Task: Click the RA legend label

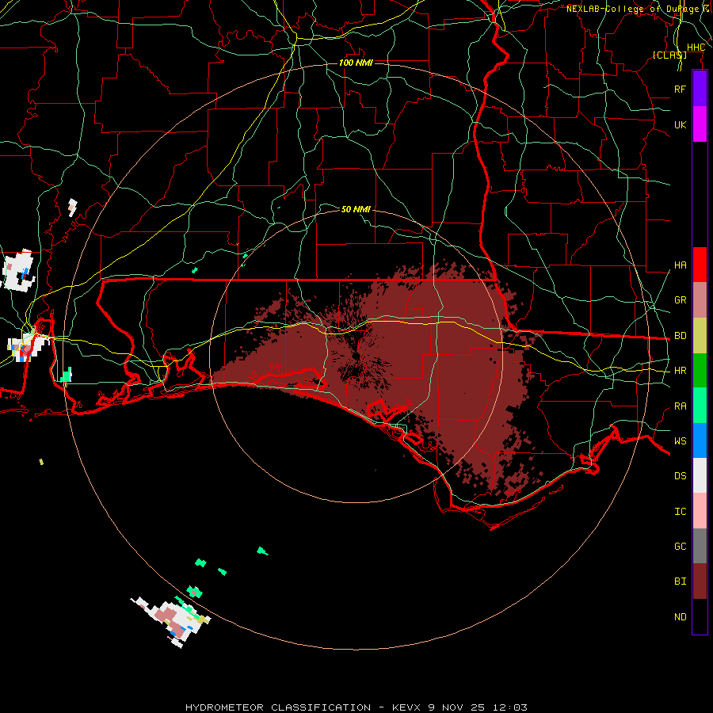Action: pos(680,406)
